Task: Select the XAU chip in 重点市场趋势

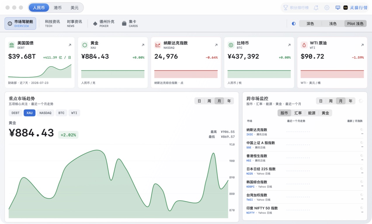Action: tap(29, 113)
